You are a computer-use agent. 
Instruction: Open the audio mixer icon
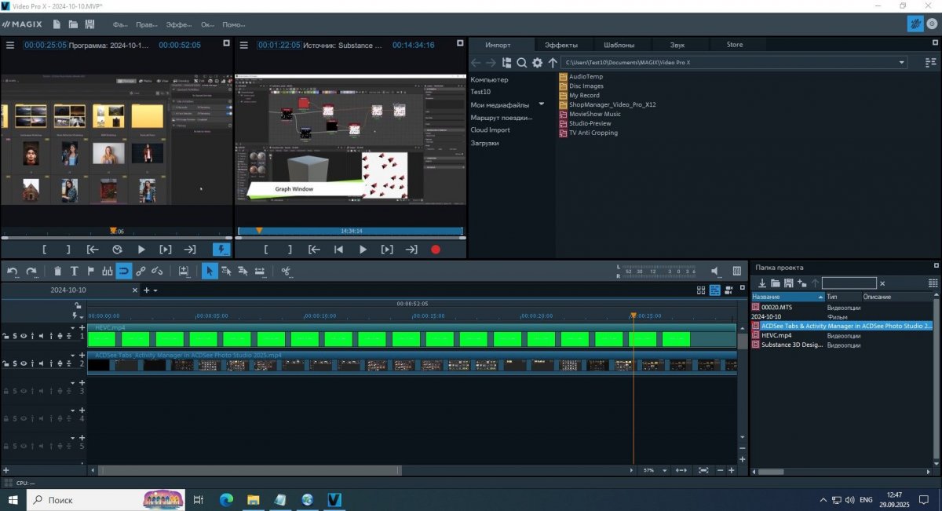click(x=736, y=272)
